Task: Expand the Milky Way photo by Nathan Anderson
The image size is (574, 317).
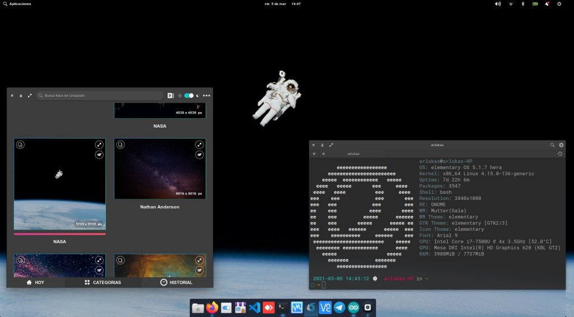Action: click(200, 144)
